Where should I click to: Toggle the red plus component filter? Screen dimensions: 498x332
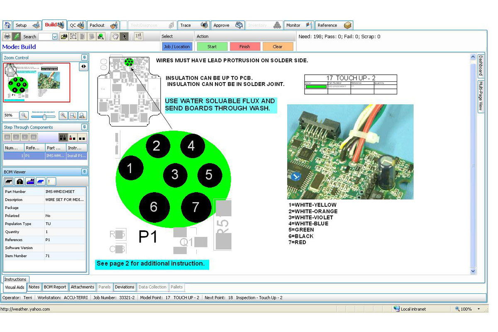[73, 137]
